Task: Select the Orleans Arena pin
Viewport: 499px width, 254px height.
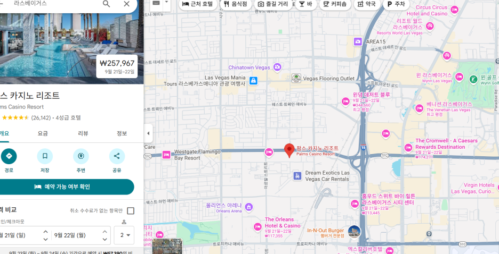Action: 249,207
